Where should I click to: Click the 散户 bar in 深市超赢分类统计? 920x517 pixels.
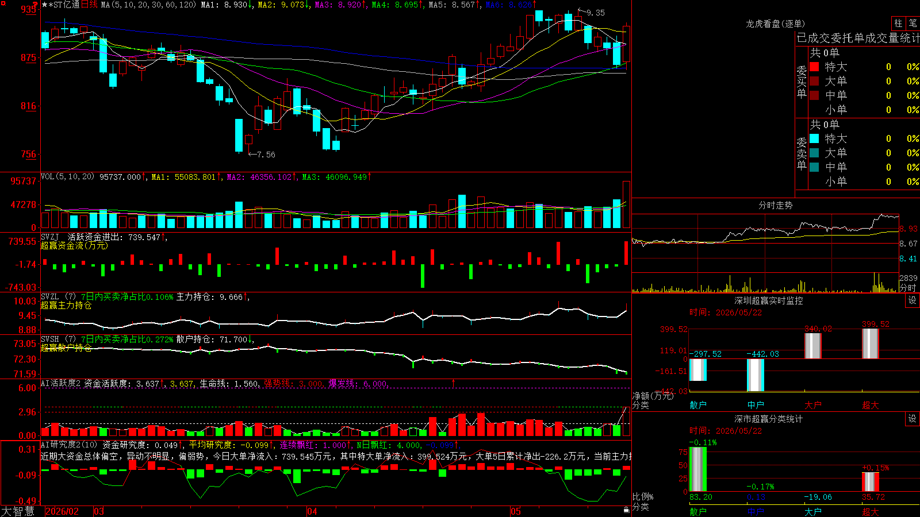(697, 469)
